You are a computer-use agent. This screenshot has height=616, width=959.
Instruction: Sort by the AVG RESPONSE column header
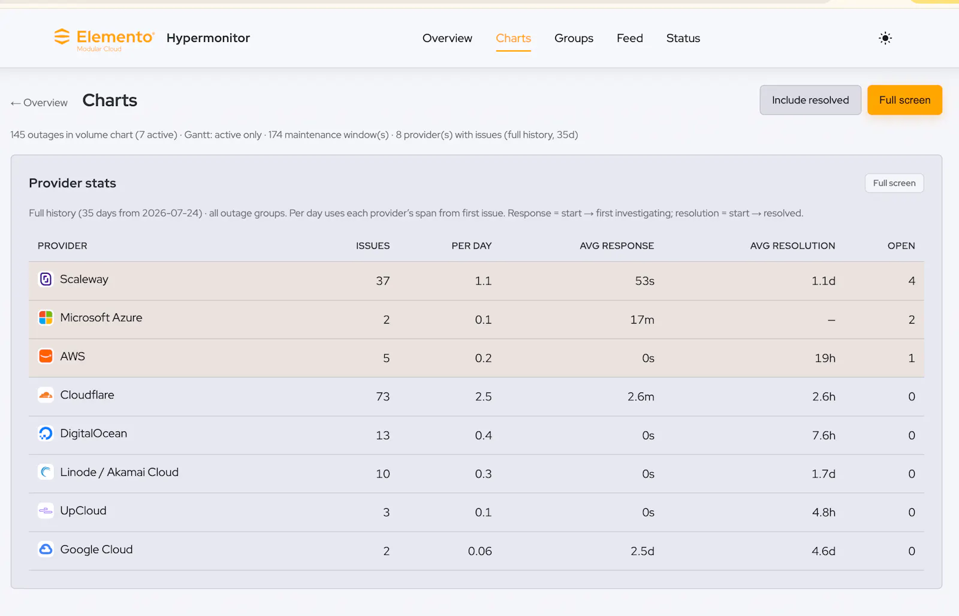(617, 246)
